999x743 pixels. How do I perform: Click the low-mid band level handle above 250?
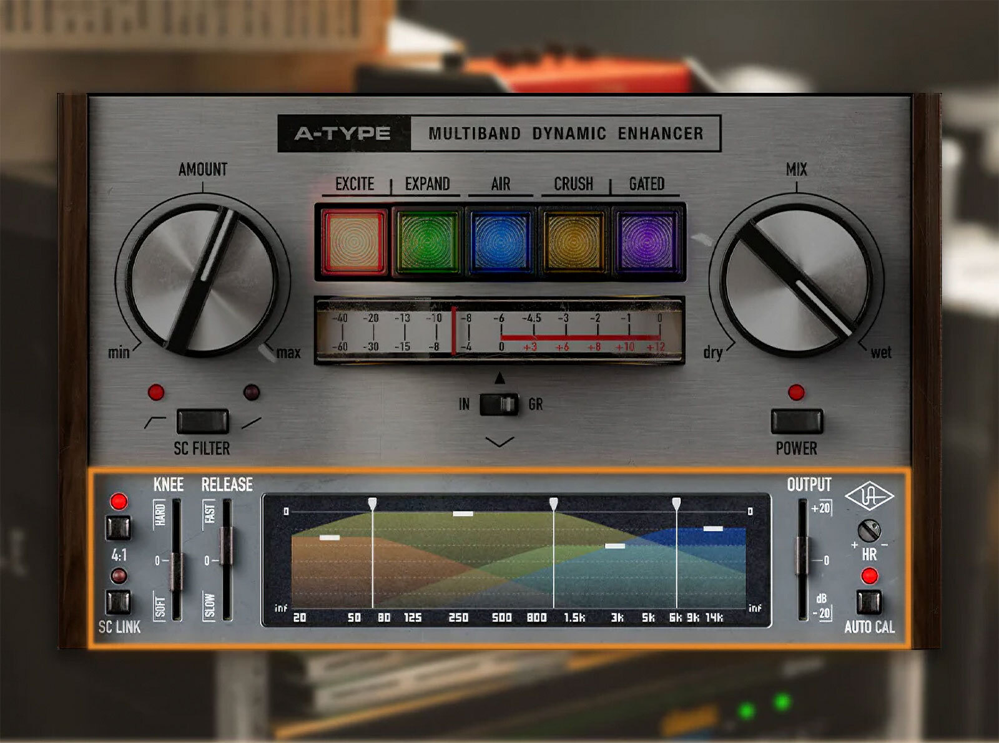pyautogui.click(x=463, y=513)
